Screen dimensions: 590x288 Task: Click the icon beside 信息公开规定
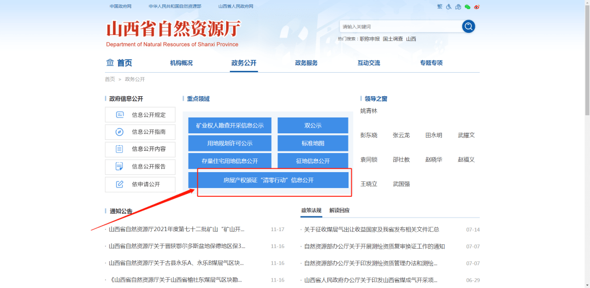pos(120,115)
